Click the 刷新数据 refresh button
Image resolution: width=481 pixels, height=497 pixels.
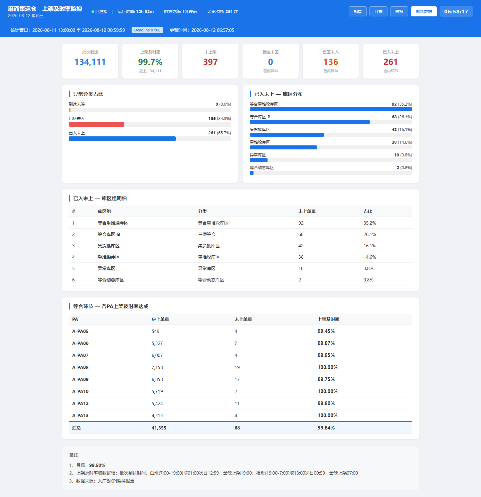click(424, 11)
